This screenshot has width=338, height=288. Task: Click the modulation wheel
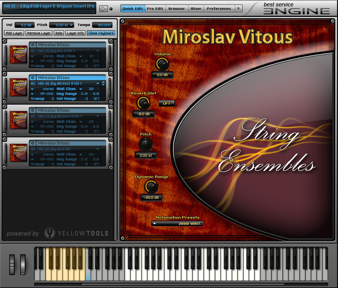[23, 265]
